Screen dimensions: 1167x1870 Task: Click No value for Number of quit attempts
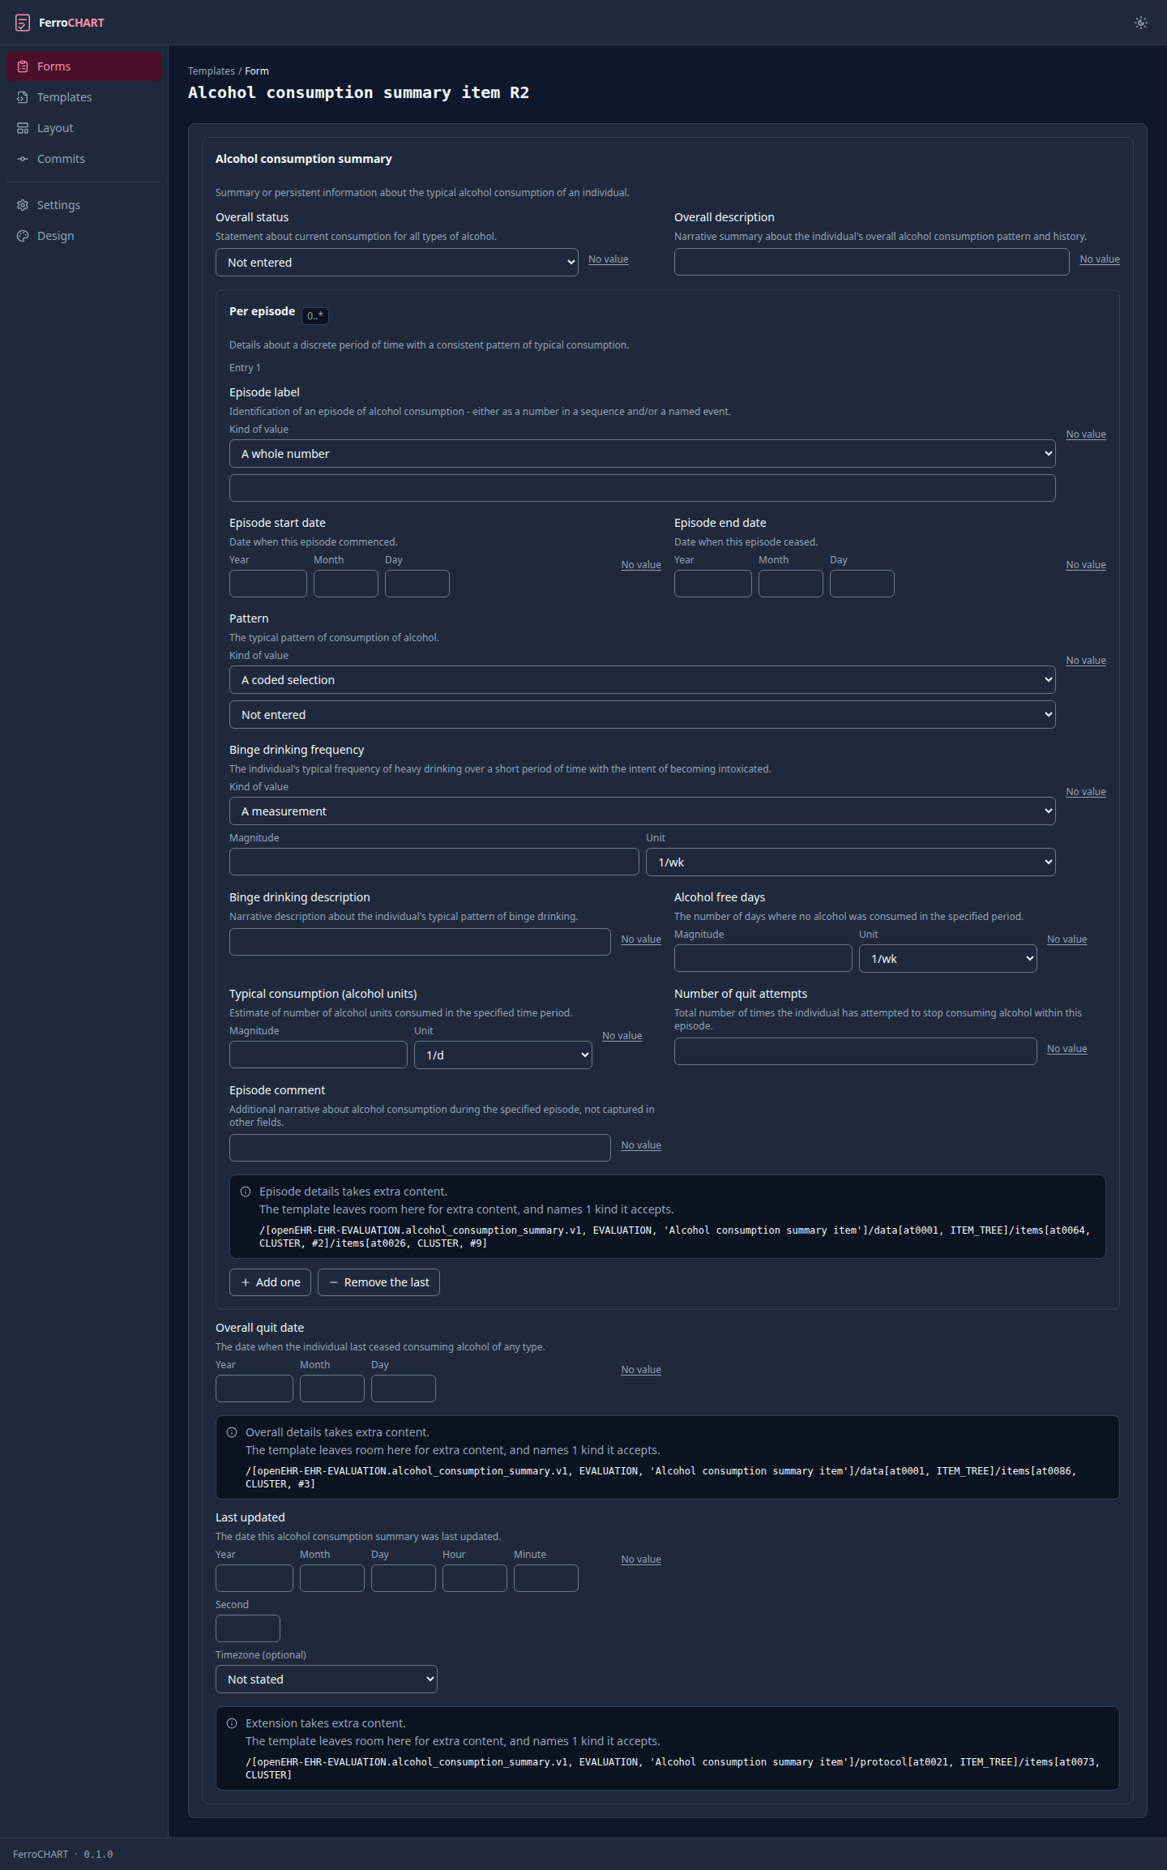[1067, 1049]
